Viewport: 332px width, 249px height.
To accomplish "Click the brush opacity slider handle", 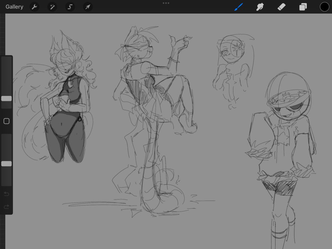I will tap(6, 164).
